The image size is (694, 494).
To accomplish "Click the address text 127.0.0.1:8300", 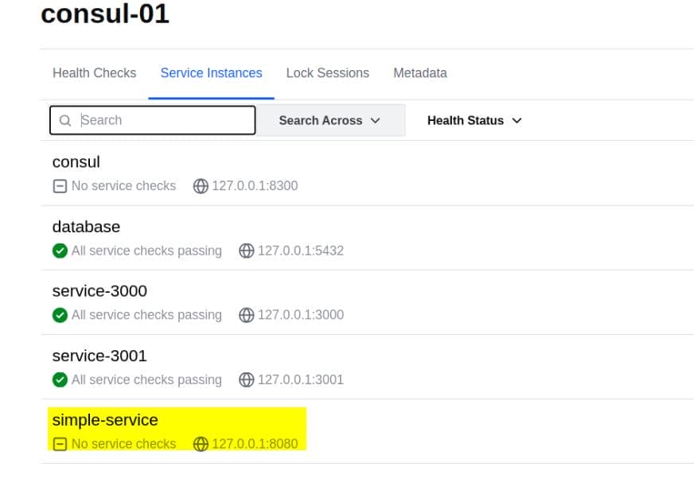I will 255,186.
